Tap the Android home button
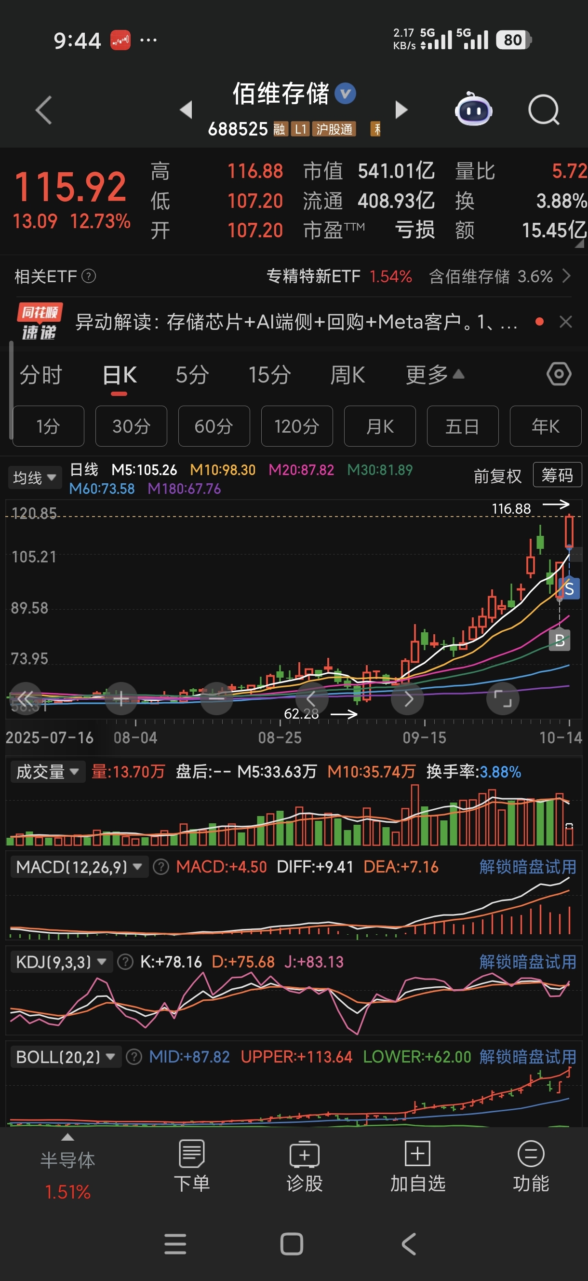 click(x=292, y=1244)
